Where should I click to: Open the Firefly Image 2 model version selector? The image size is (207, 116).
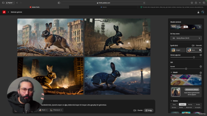[x=186, y=27]
